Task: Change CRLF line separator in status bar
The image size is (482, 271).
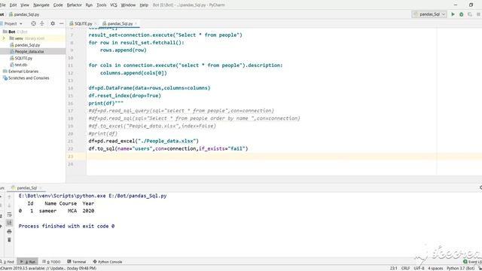Action: point(405,268)
